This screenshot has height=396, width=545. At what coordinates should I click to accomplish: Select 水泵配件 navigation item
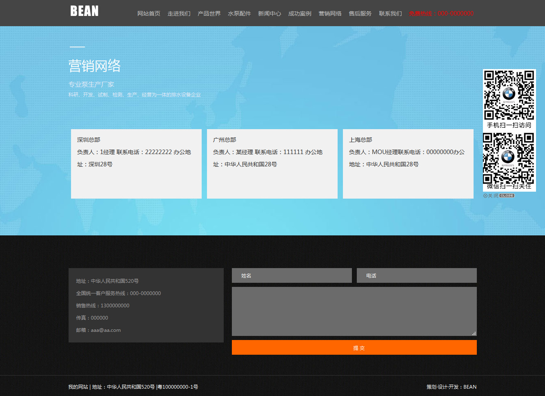(239, 13)
